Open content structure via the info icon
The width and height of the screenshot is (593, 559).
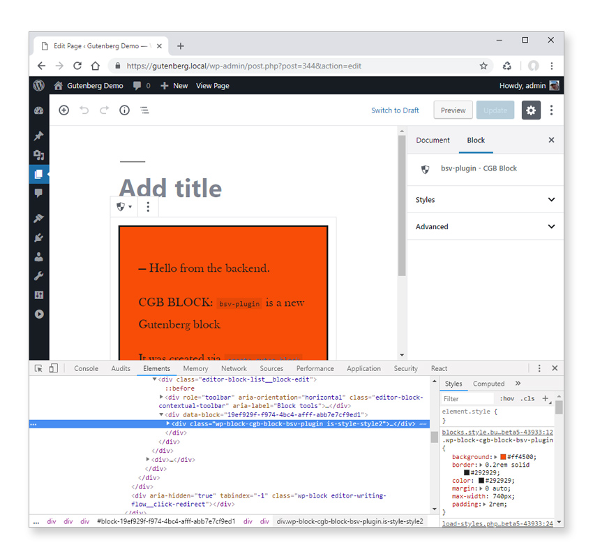124,110
